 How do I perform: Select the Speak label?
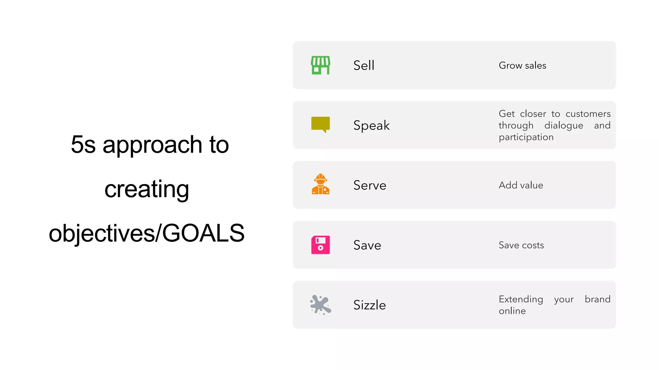click(x=371, y=125)
